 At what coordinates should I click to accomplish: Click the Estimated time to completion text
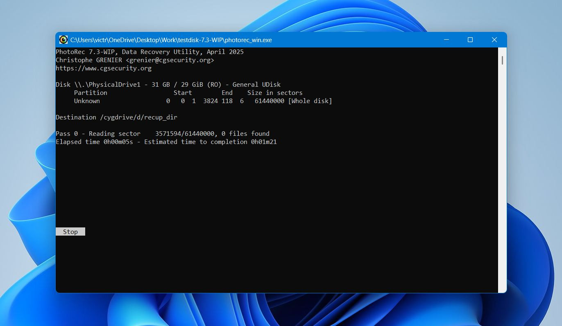click(x=210, y=142)
